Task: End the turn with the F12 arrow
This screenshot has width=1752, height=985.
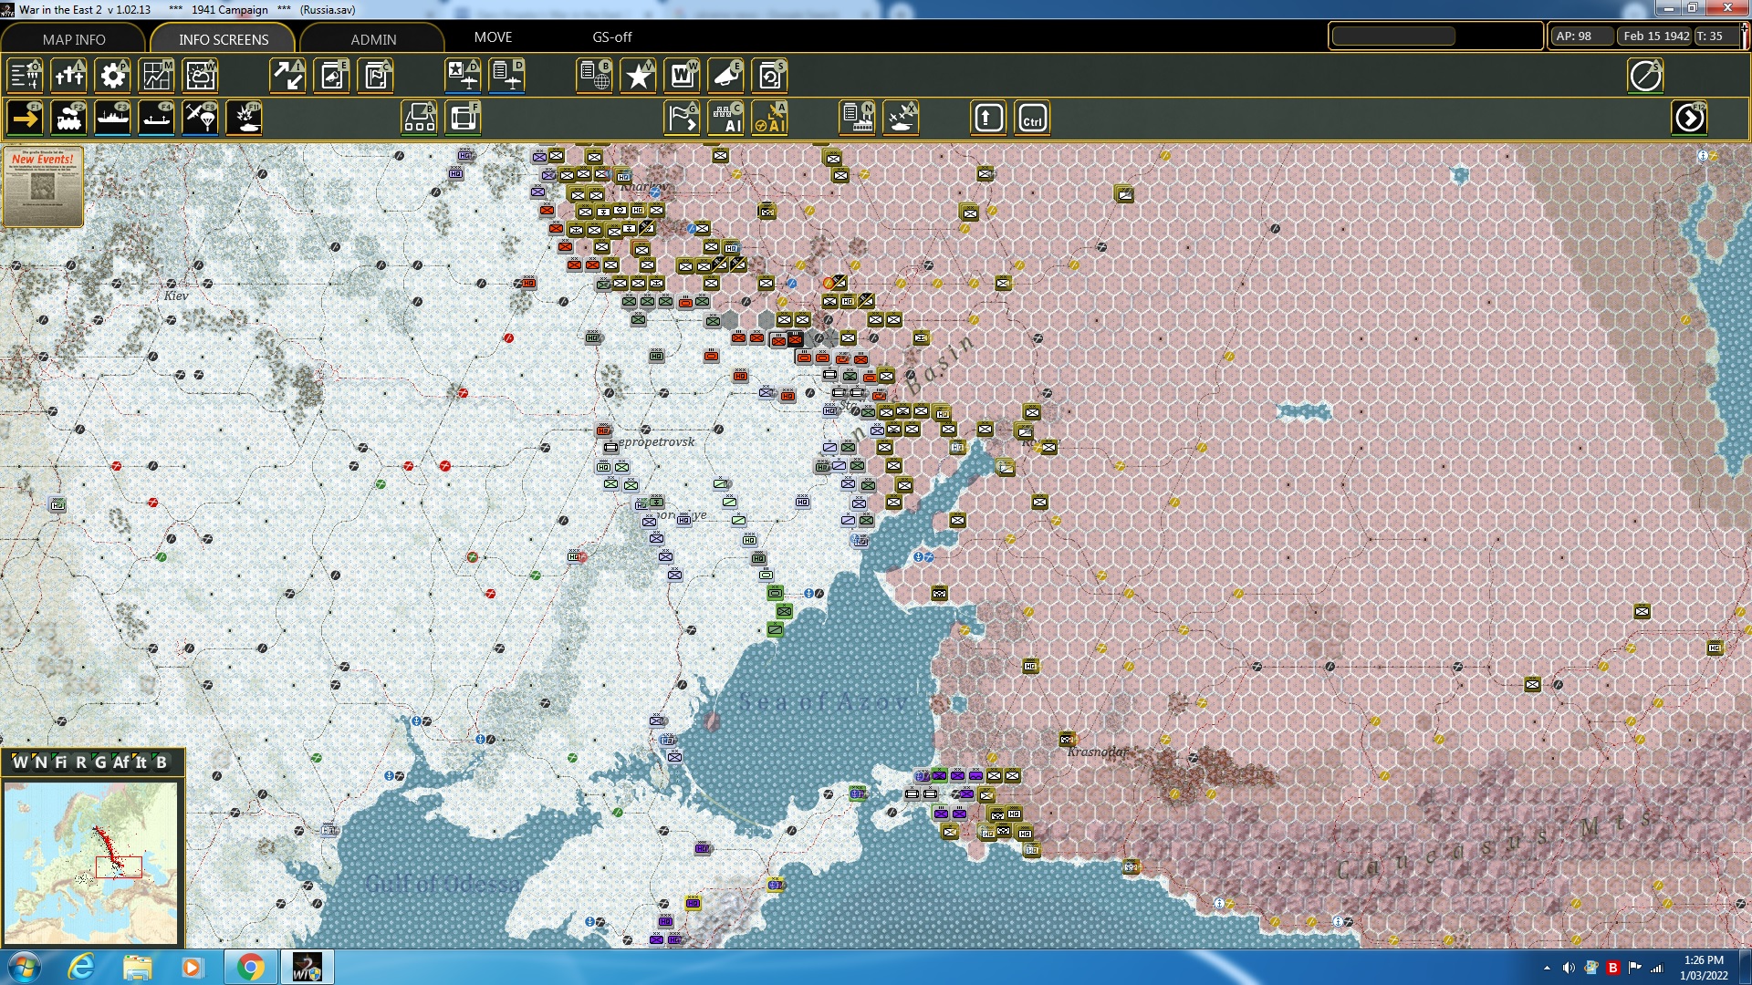Action: [x=1689, y=118]
